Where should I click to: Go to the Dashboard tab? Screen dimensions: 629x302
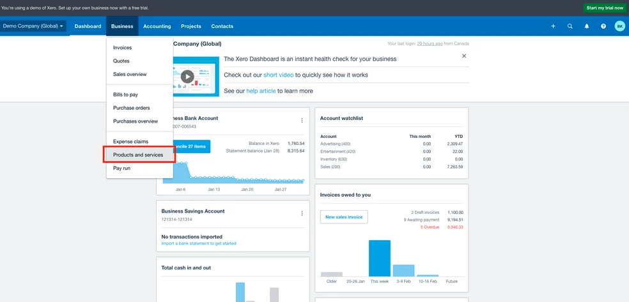coord(88,26)
